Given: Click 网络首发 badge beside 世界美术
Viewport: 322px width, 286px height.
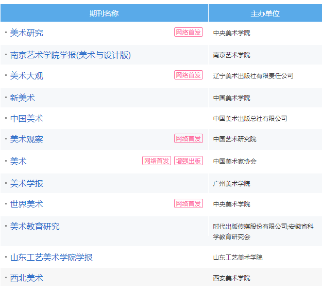Looking at the screenshot, I should (x=189, y=203).
